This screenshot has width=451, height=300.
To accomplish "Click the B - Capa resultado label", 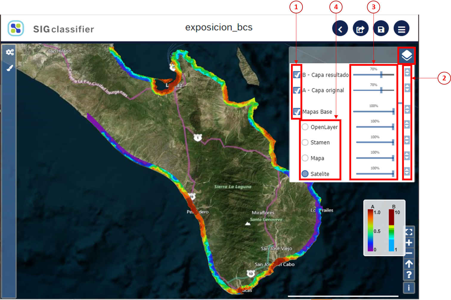I will click(326, 75).
